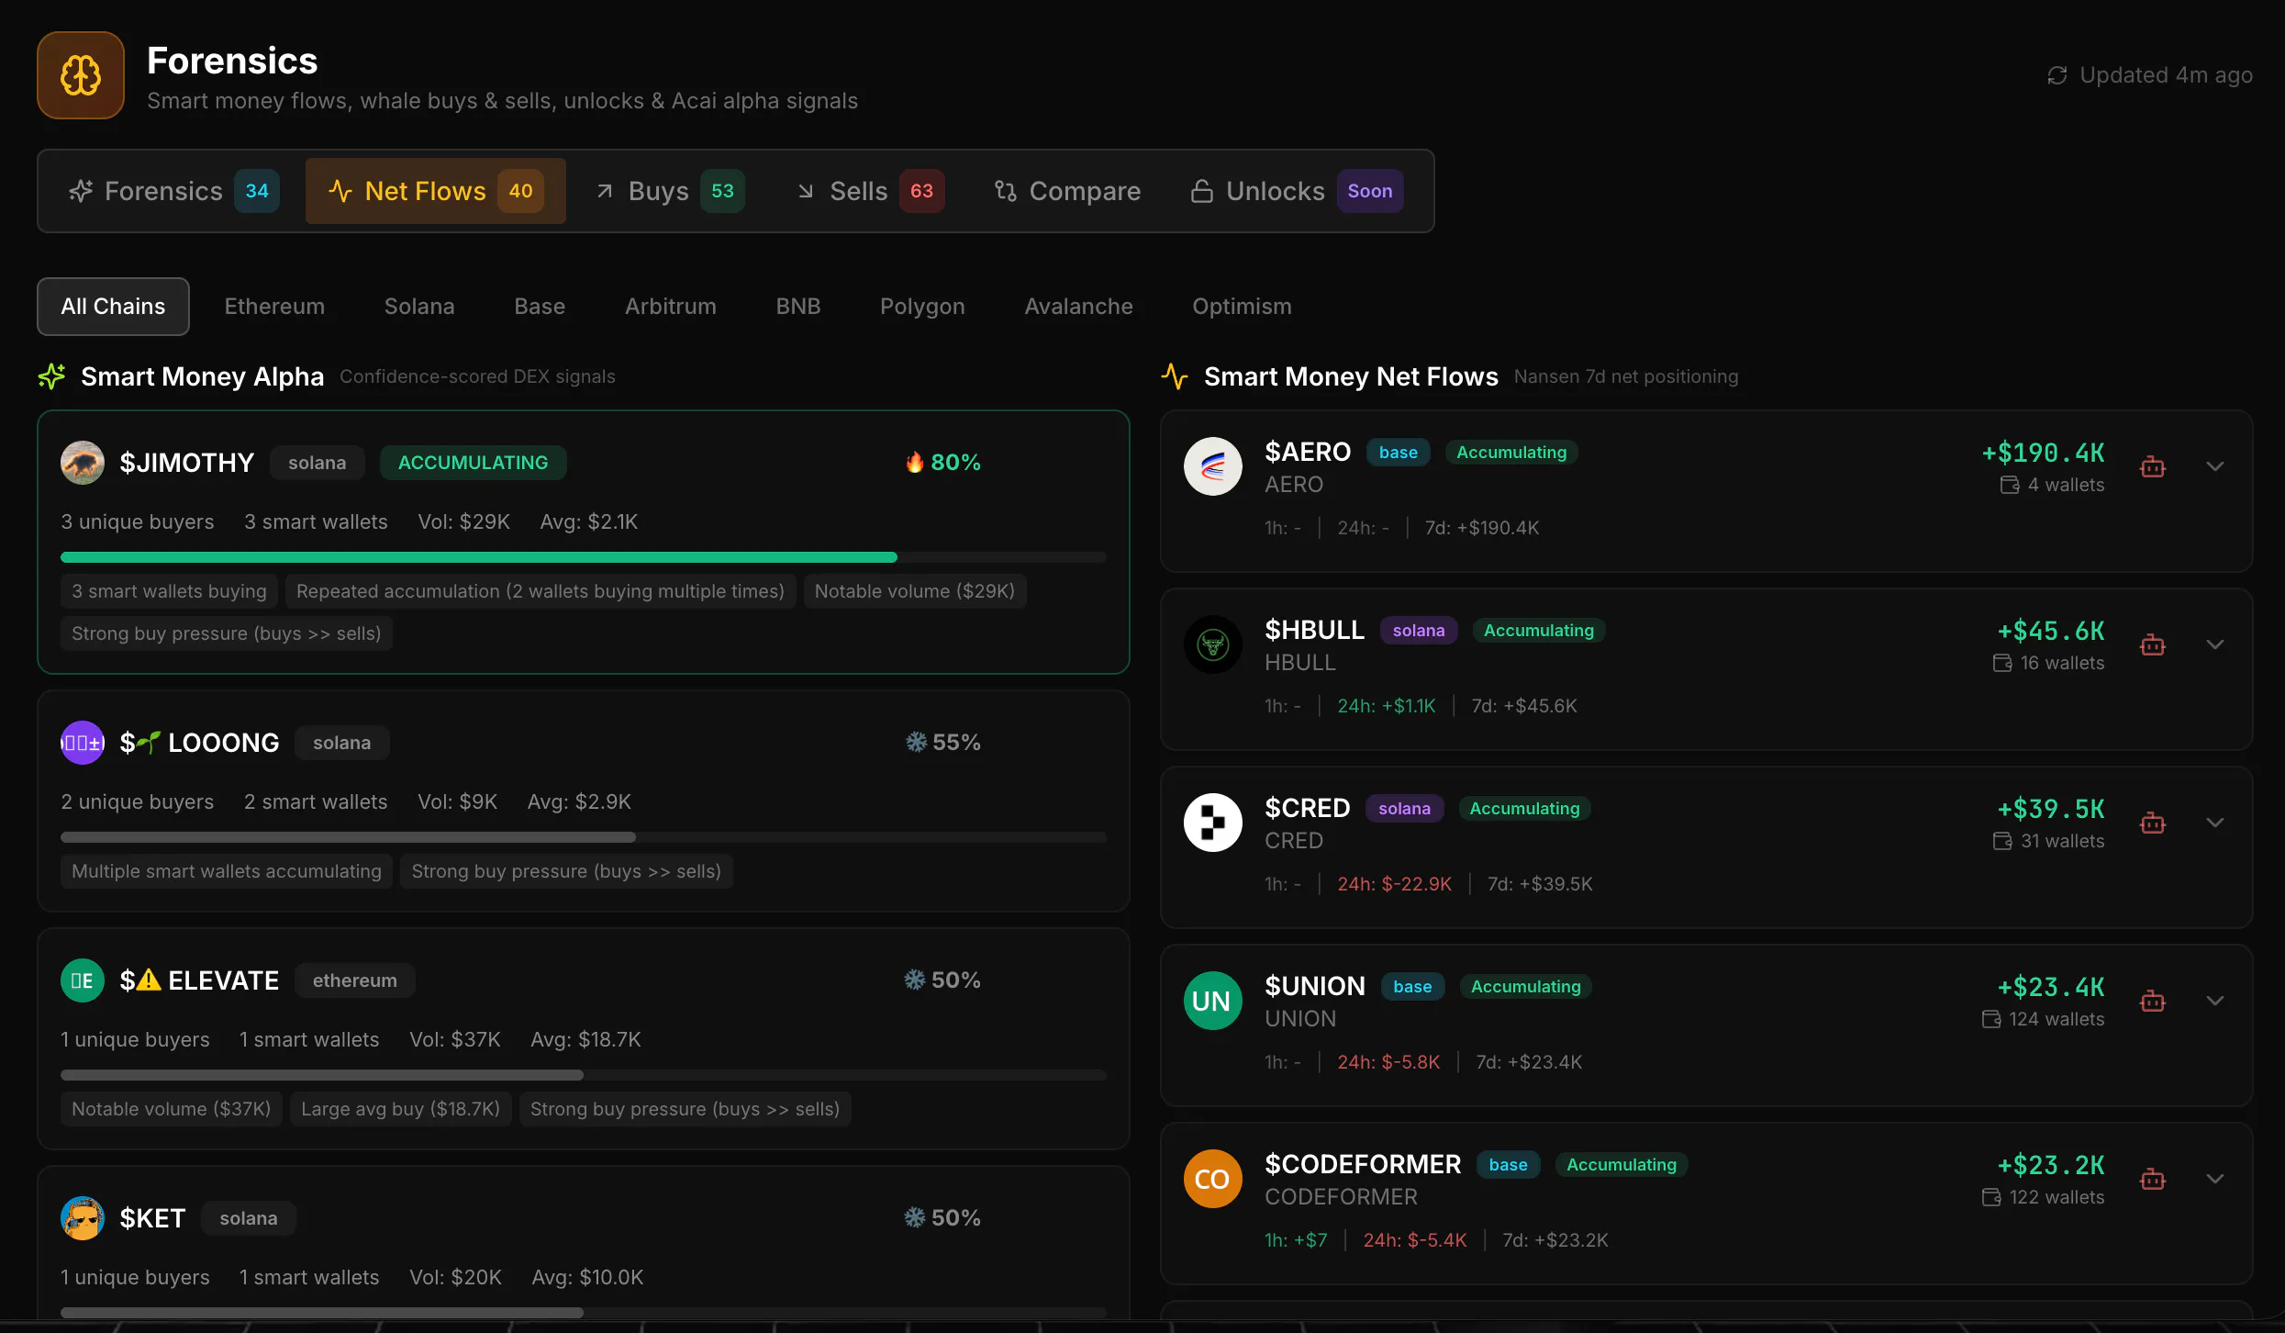Open the Unlocks tab

pos(1296,191)
